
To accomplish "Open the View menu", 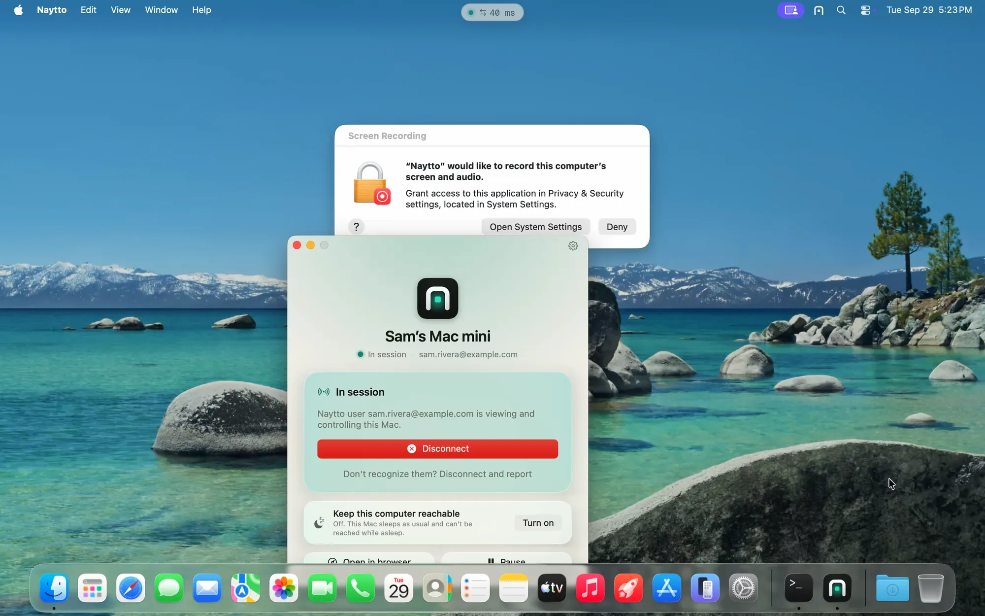I will tap(121, 10).
